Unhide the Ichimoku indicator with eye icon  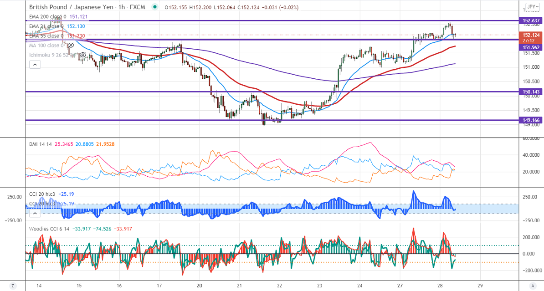82,55
